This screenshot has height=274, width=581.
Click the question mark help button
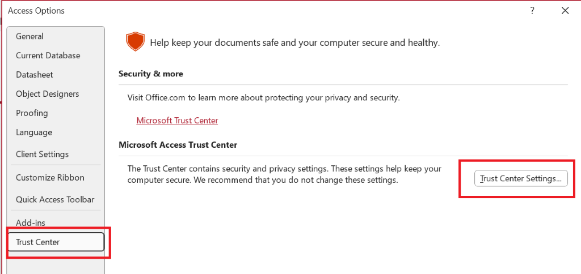pos(532,11)
